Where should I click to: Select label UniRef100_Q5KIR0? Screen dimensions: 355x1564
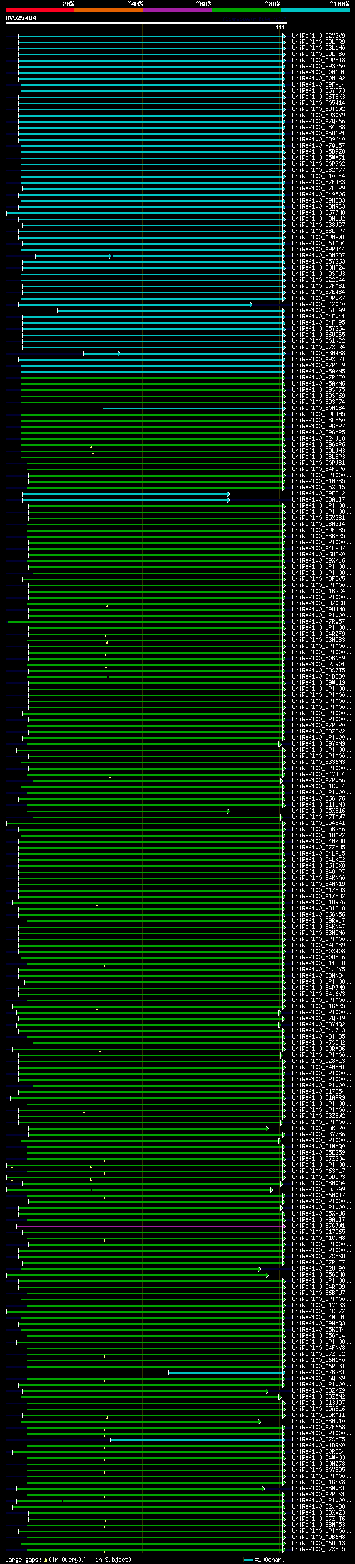point(318,1128)
